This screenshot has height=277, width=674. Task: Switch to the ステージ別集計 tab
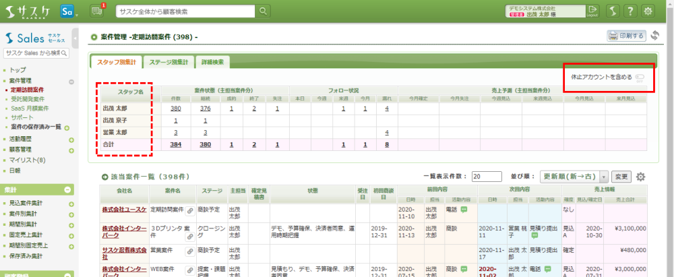[169, 62]
